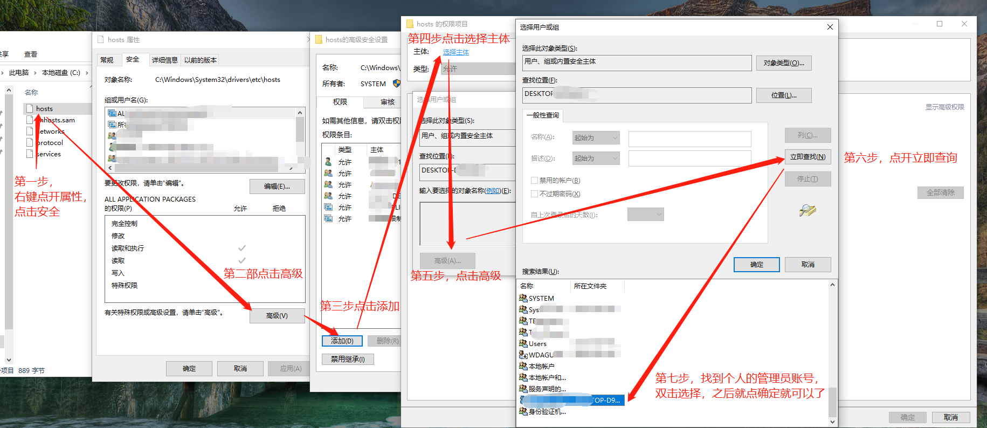
Task: Select the 本地帐户 entry icon
Action: (523, 366)
